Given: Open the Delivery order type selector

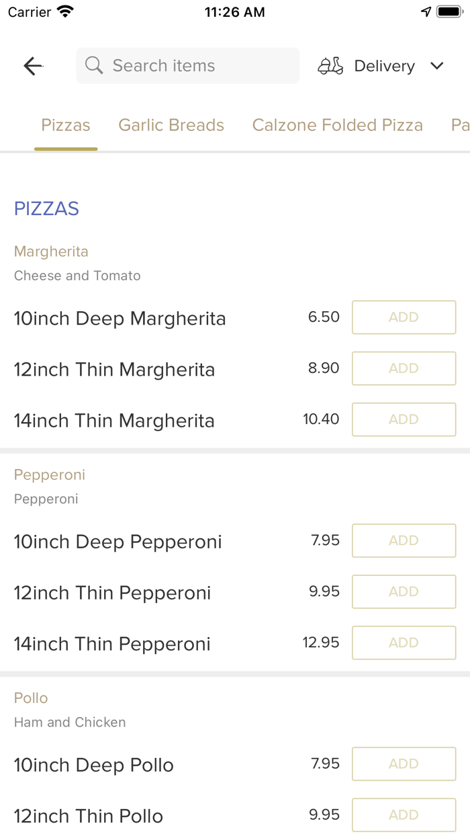Looking at the screenshot, I should (x=384, y=66).
